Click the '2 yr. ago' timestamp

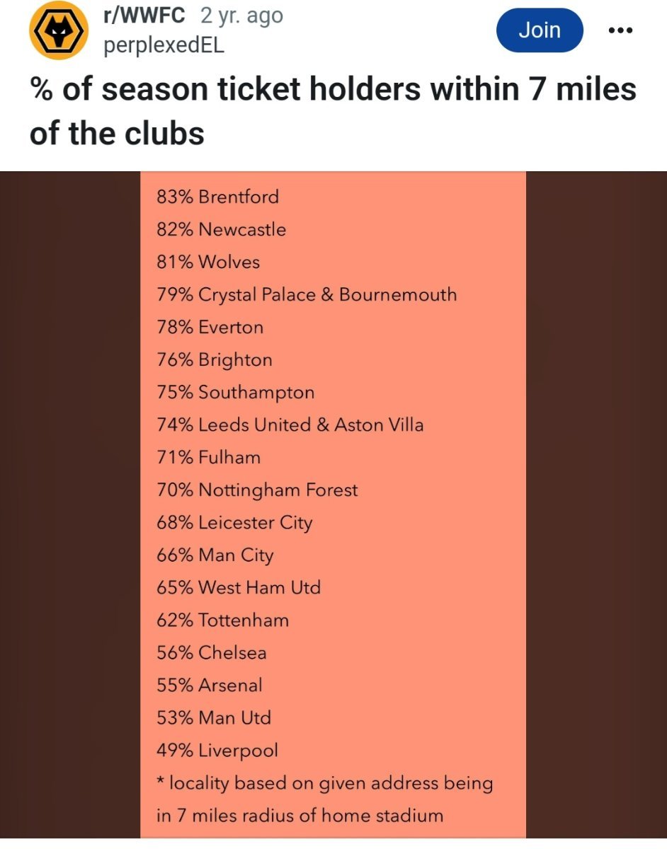241,15
